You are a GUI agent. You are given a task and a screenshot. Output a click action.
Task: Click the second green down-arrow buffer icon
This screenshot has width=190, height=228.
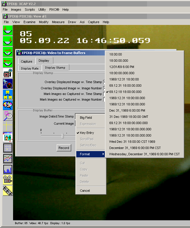pyautogui.click(x=8, y=41)
